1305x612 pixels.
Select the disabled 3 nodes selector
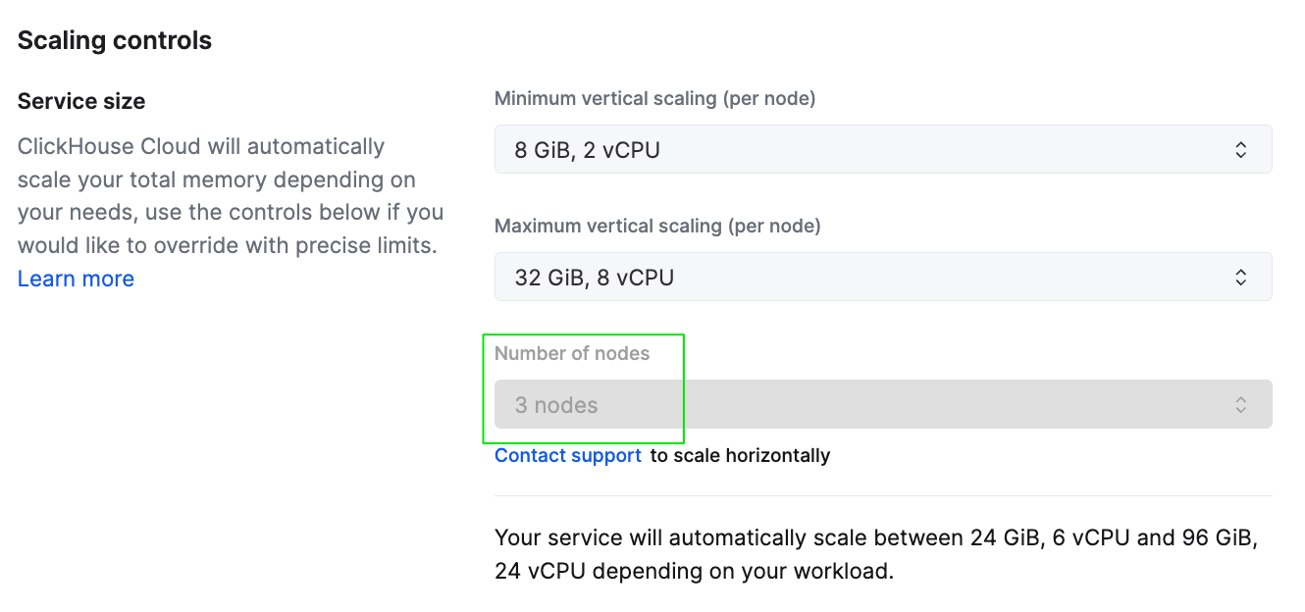point(883,404)
